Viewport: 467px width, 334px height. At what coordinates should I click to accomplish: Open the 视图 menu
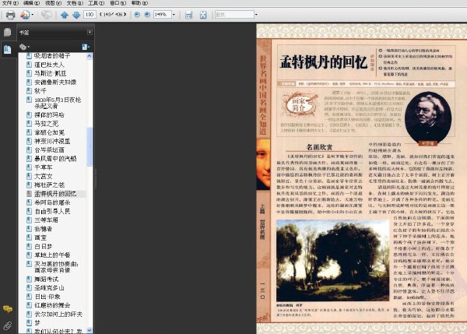pos(53,3)
